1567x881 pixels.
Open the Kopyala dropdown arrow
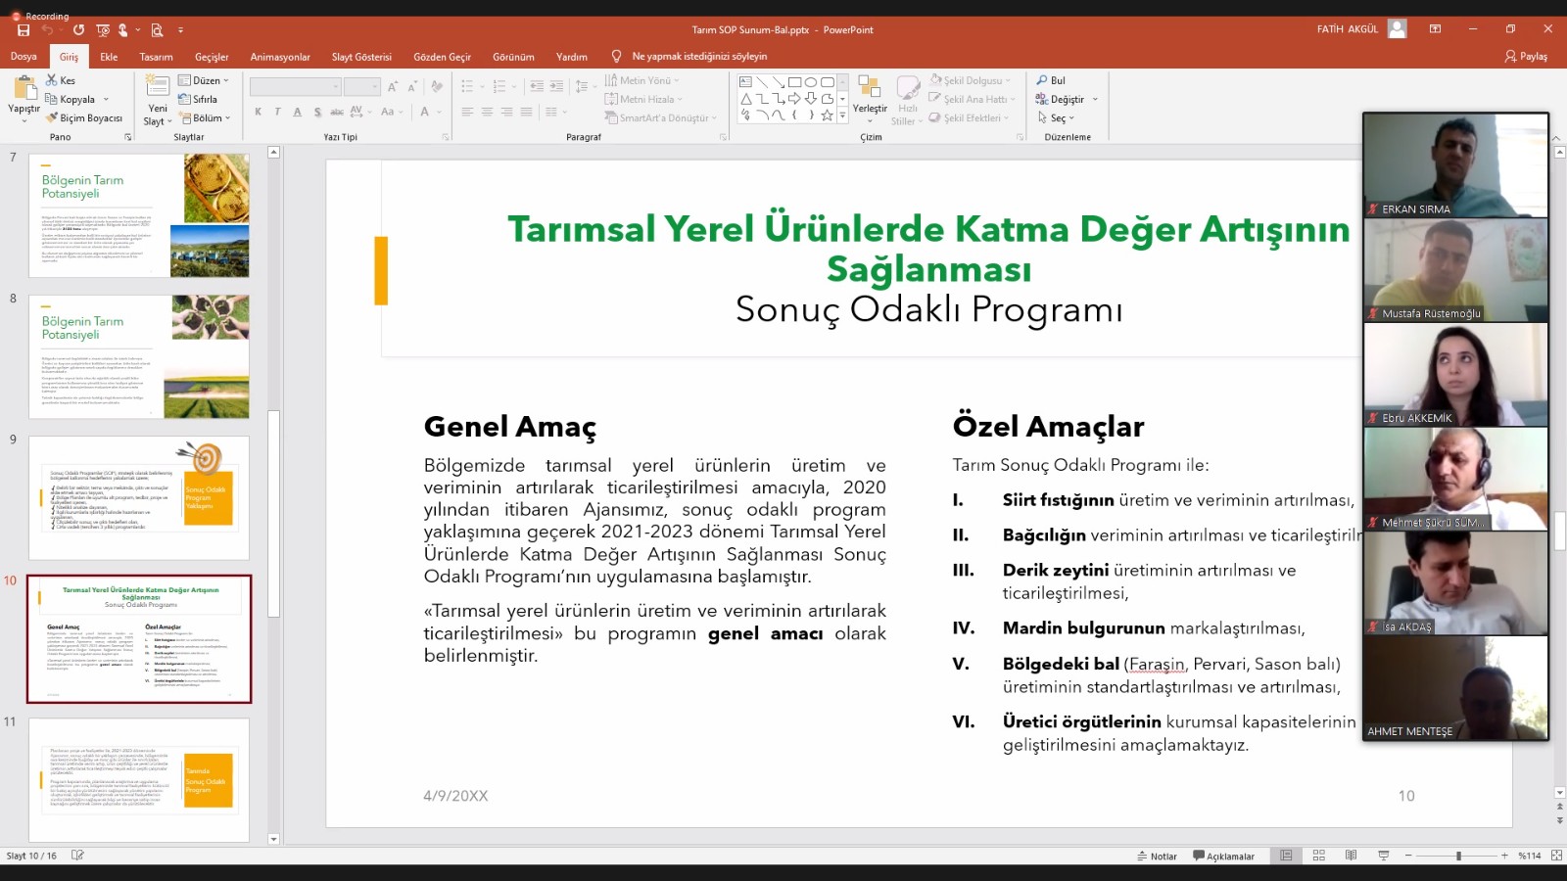(x=106, y=99)
